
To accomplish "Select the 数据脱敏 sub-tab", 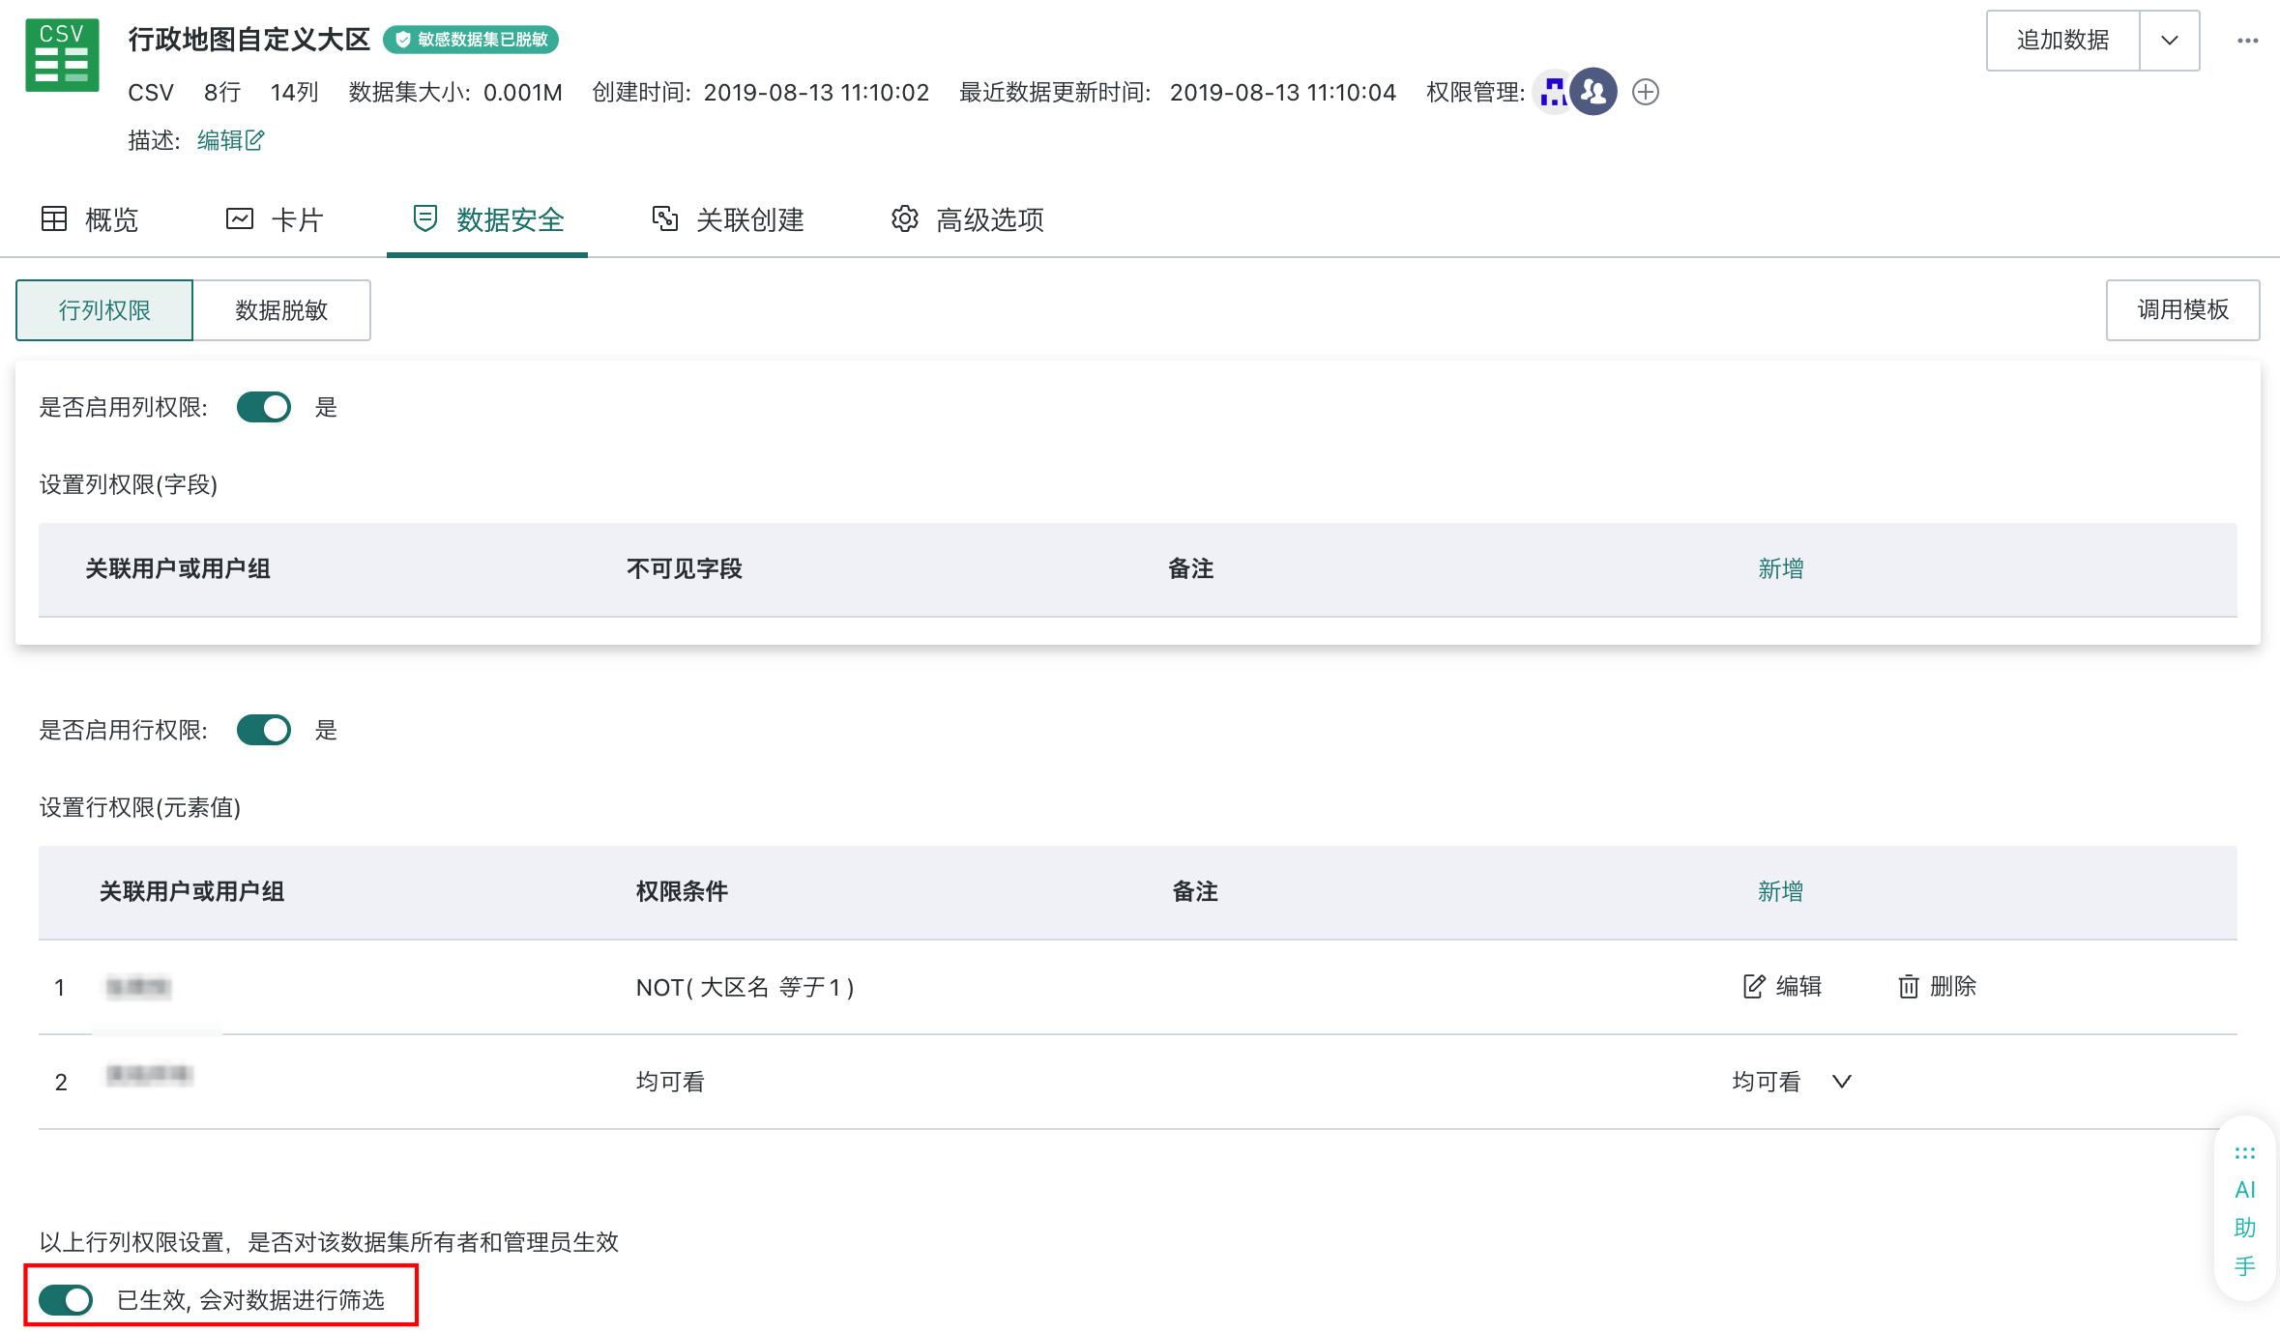I will pyautogui.click(x=281, y=310).
